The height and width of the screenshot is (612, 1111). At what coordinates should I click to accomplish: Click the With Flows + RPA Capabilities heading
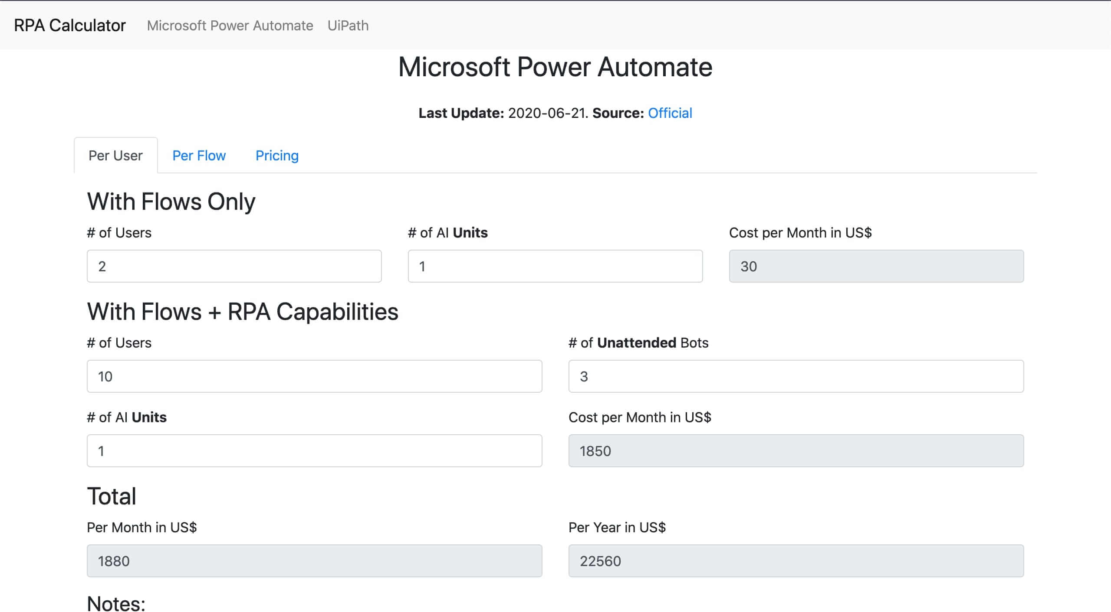tap(243, 312)
